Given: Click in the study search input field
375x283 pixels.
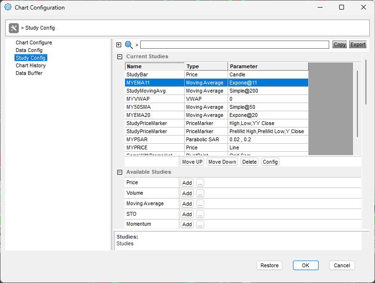Looking at the screenshot, I should (234, 45).
